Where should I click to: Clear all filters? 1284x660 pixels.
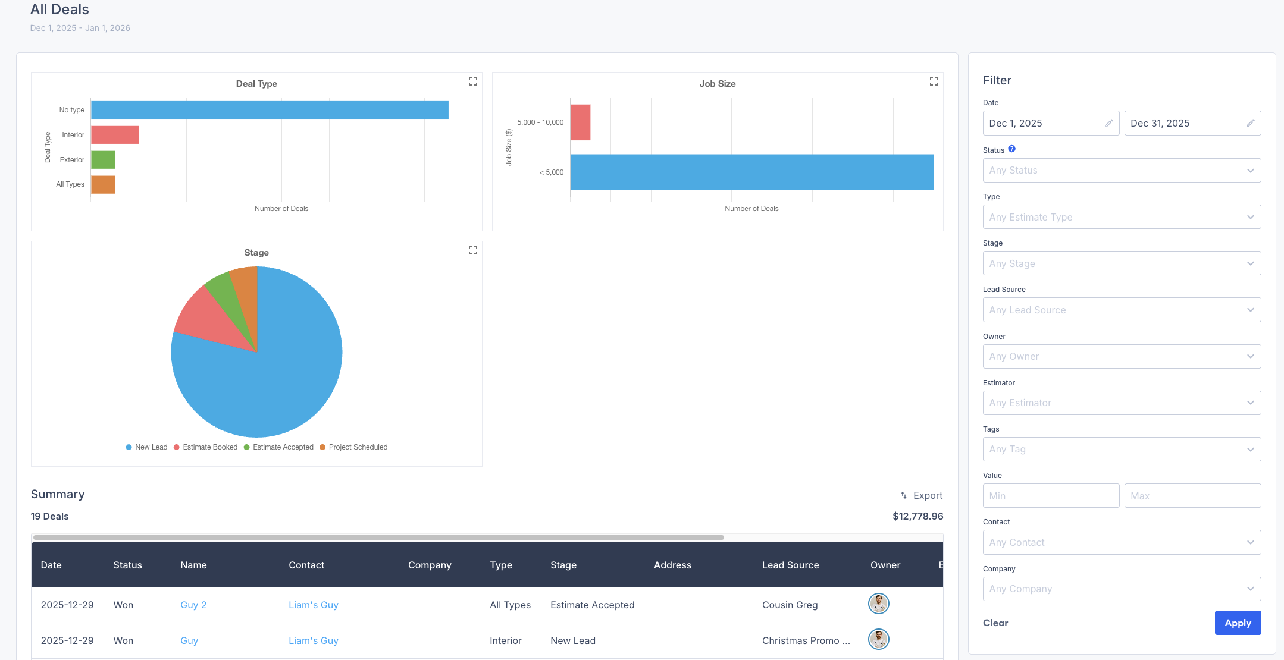[995, 623]
